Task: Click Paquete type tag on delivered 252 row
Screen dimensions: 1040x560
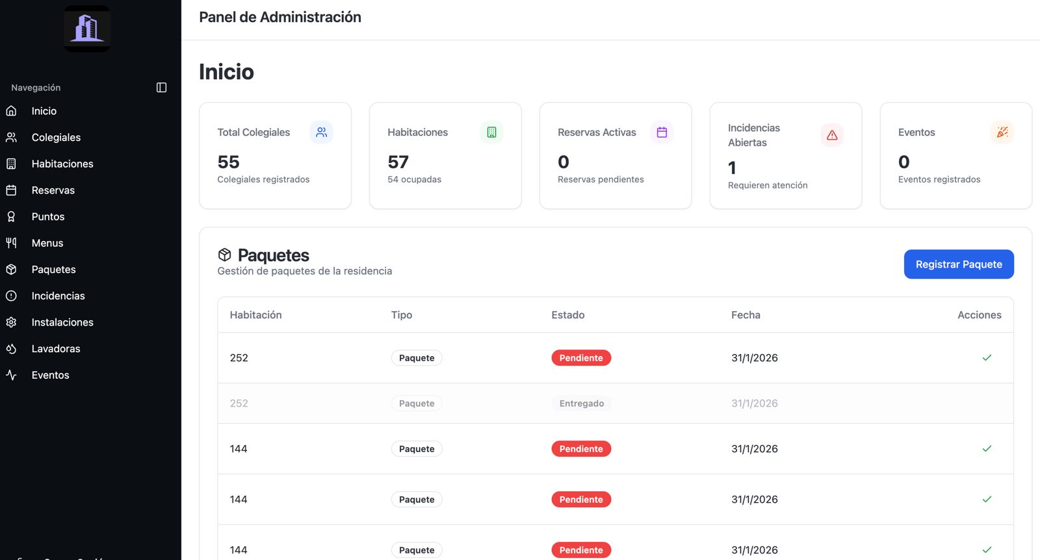Action: 417,403
